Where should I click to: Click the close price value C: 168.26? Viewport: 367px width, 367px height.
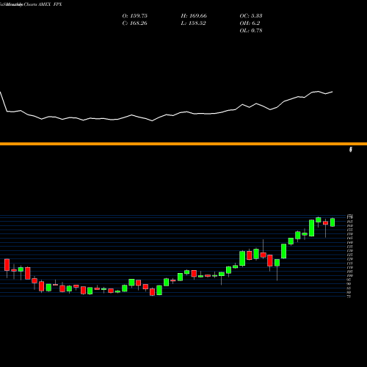point(135,23)
